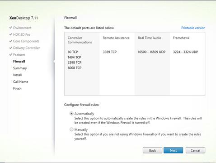Viewport: 216px width, 163px height.
Task: Click the checkmark beside Environment
Action: point(11,28)
